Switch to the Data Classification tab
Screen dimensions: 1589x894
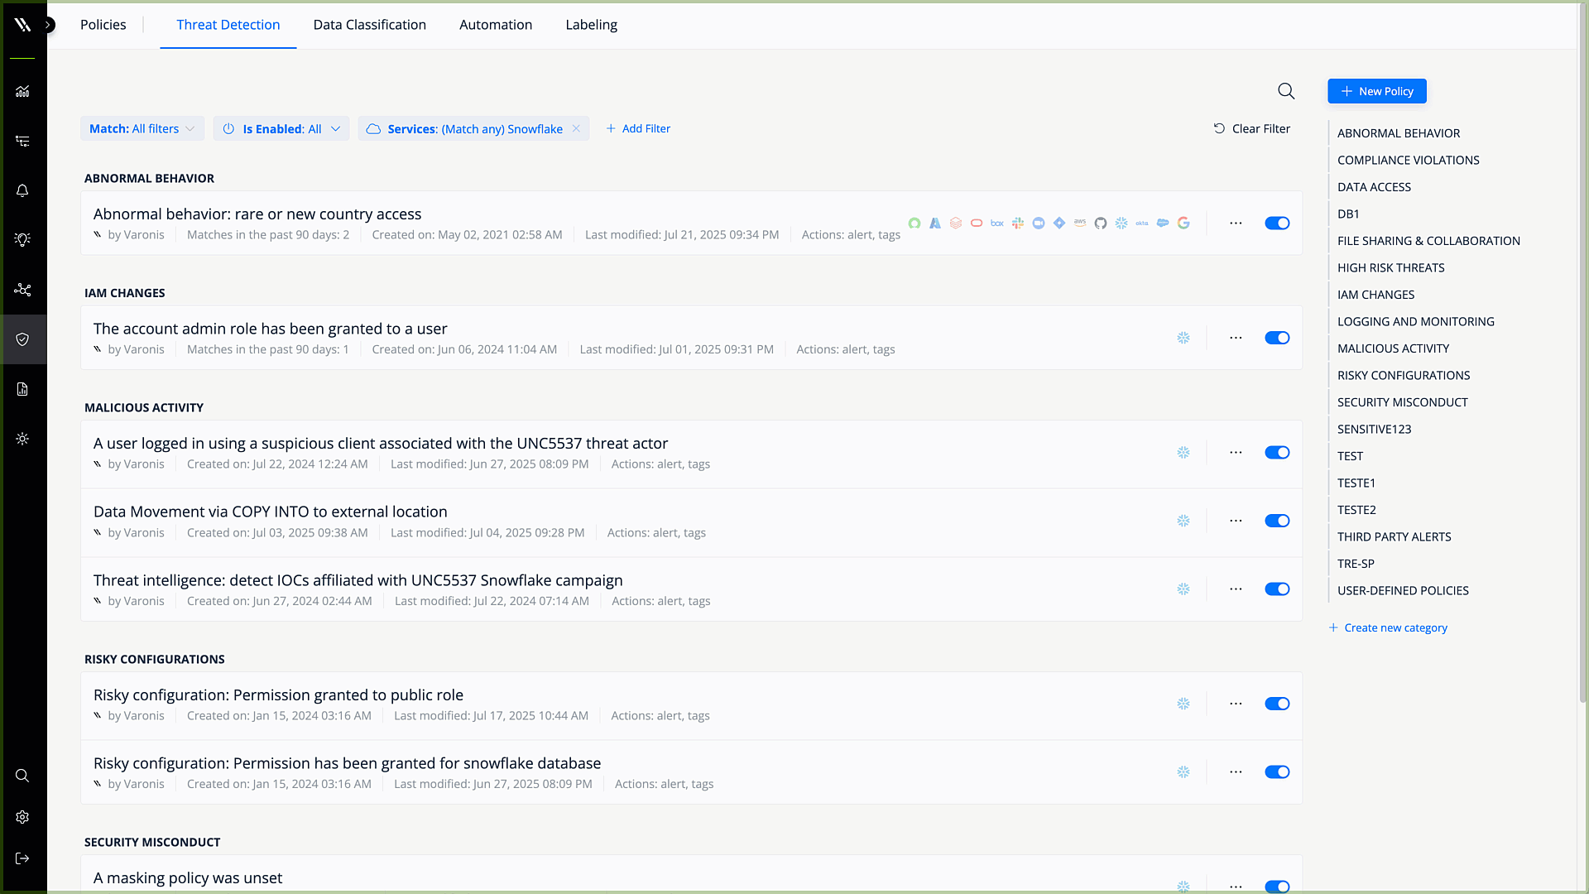[x=369, y=25]
